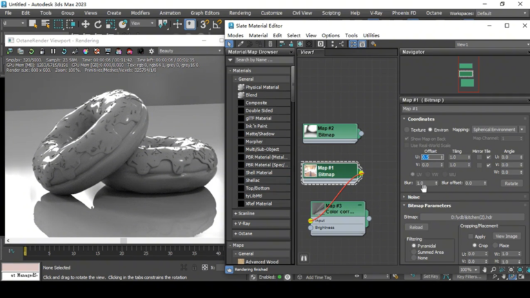Screen dimensions: 530x298
Task: Open the Workspaces Default dropdown
Action: (501, 14)
